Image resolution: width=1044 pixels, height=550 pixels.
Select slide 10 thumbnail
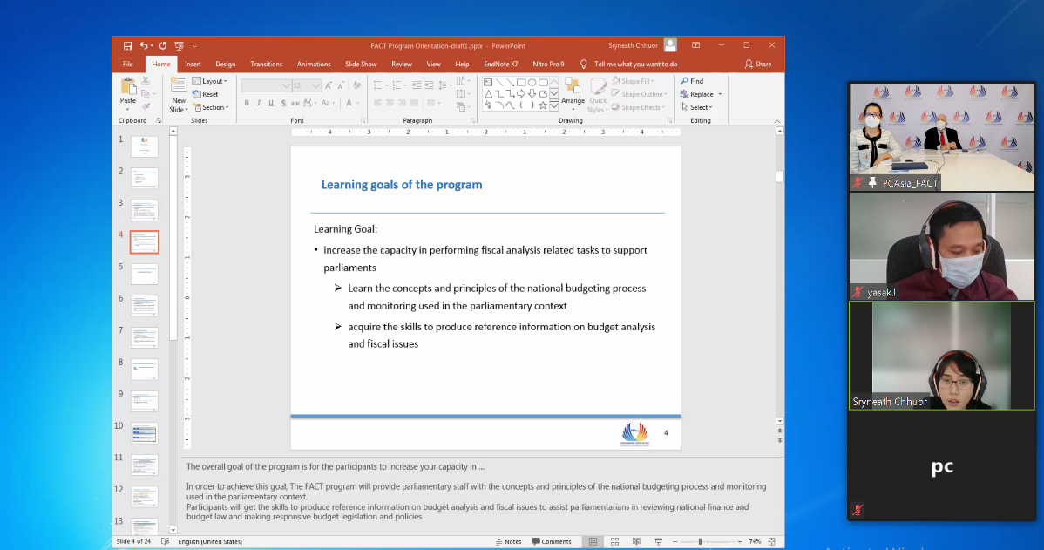tap(145, 433)
